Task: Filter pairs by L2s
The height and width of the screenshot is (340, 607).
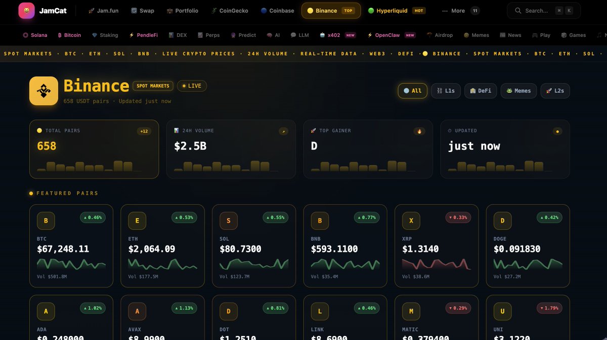Action: (x=555, y=91)
